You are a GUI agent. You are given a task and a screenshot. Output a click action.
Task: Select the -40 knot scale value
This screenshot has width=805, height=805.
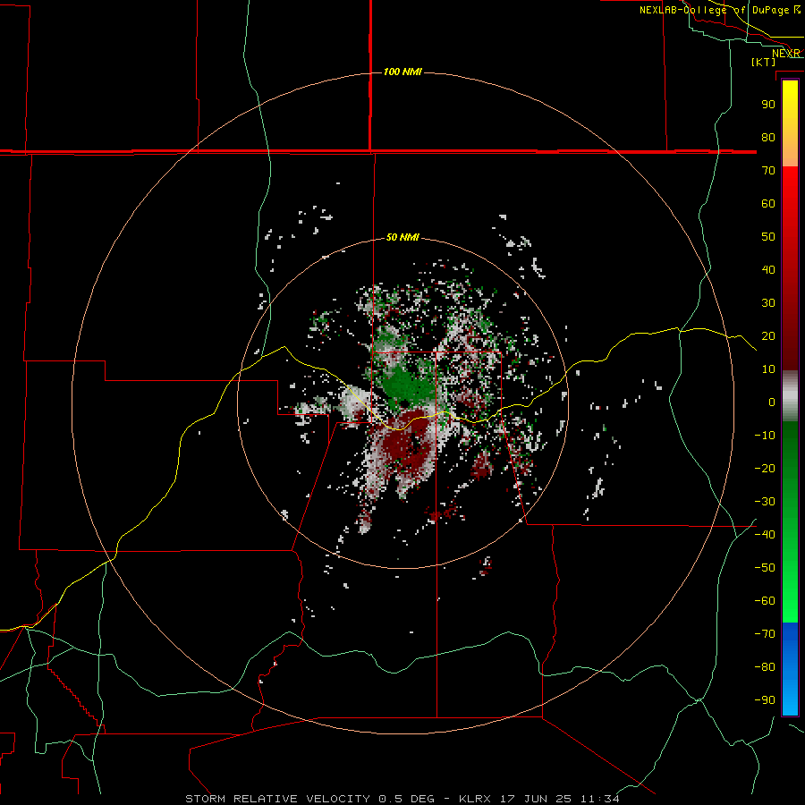765,535
